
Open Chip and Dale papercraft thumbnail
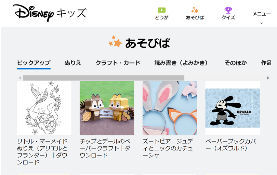point(107,108)
